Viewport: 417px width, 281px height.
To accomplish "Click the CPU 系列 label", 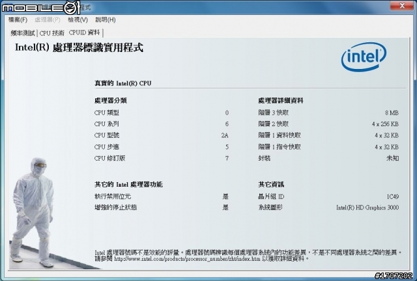I will [107, 124].
